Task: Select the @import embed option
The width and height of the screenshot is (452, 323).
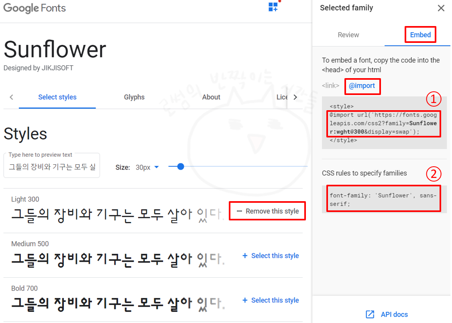Action: pyautogui.click(x=362, y=86)
